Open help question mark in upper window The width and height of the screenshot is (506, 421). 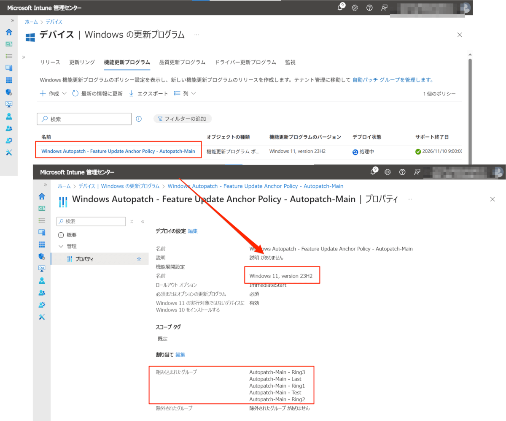[x=369, y=8]
